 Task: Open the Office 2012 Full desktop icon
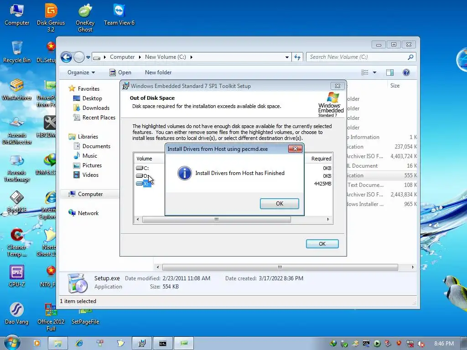point(51,317)
